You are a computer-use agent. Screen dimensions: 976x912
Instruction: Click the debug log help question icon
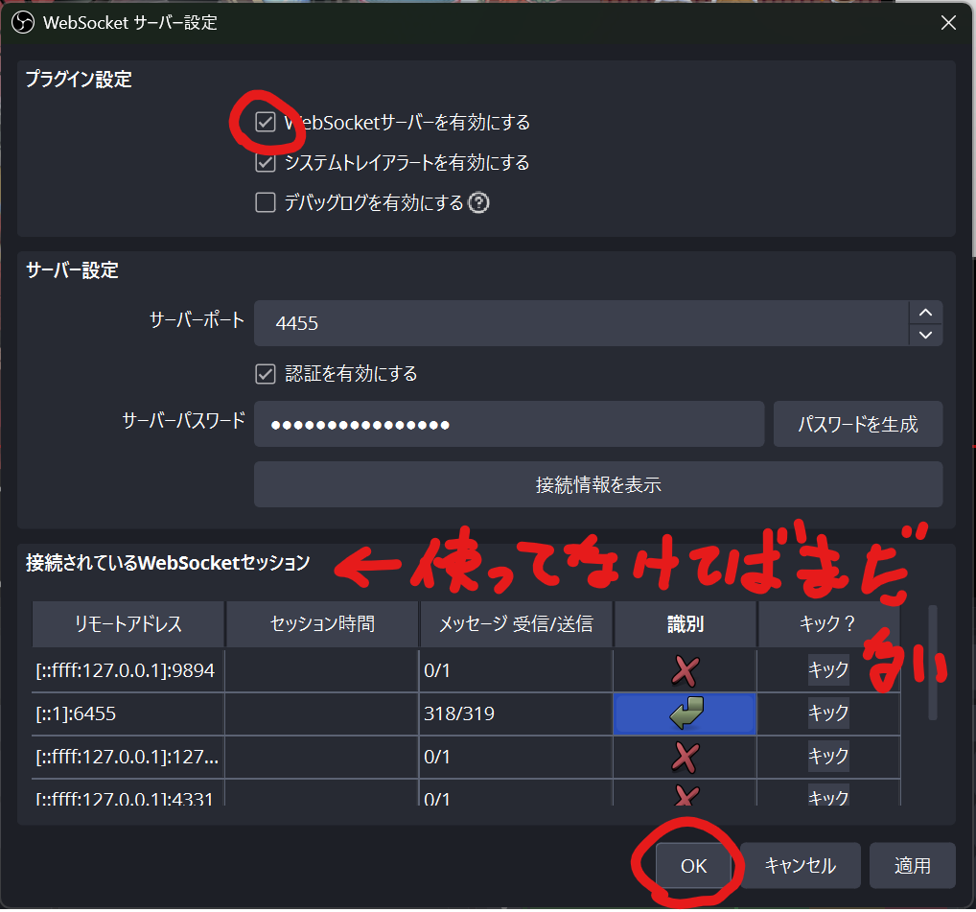click(478, 203)
